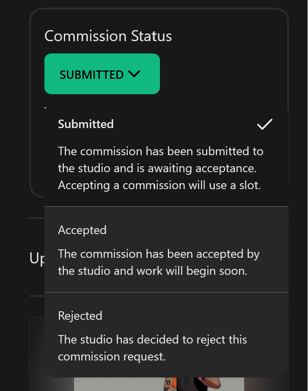Viewport: 308px width, 391px height.
Task: Click the Commission Status heading
Action: 108,36
